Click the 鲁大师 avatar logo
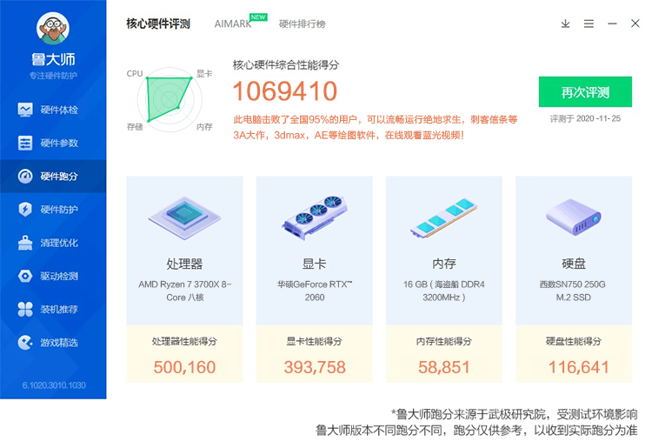The height and width of the screenshot is (448, 652). pos(53,29)
